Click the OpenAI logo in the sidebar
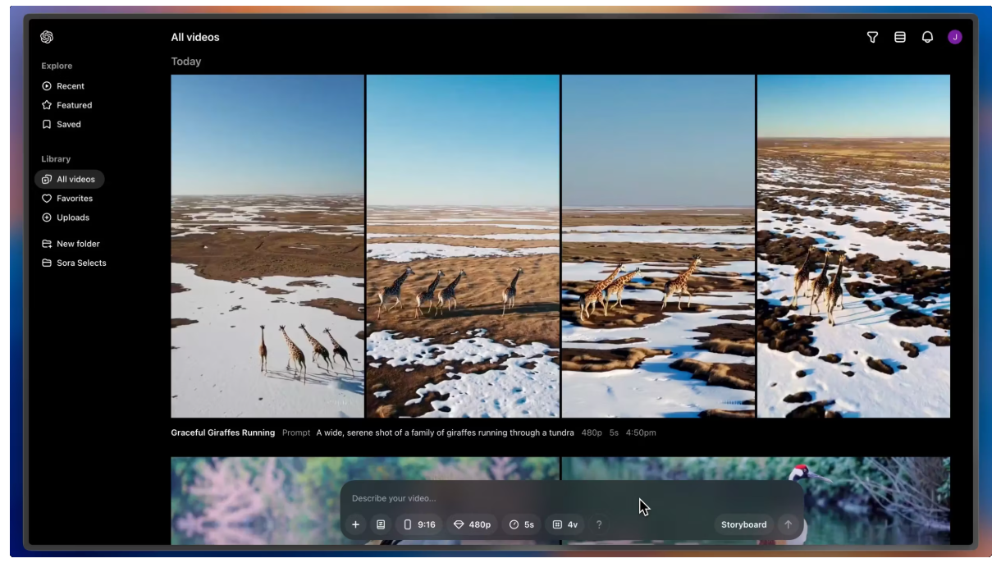The height and width of the screenshot is (563, 1001). (x=47, y=37)
